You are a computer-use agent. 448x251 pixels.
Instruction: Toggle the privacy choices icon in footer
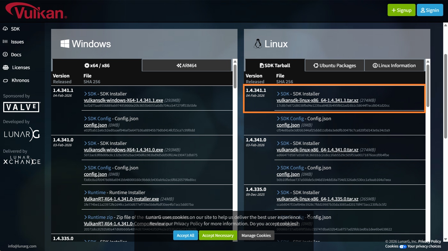(403, 246)
